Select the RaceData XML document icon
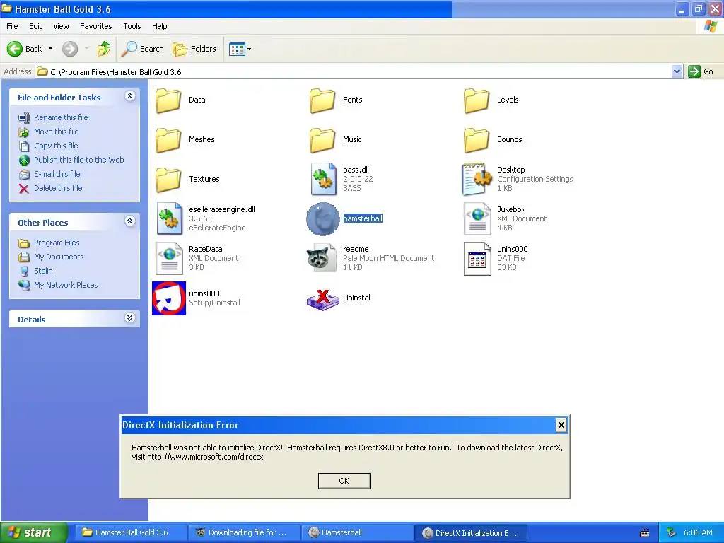The width and height of the screenshot is (724, 543). [169, 259]
